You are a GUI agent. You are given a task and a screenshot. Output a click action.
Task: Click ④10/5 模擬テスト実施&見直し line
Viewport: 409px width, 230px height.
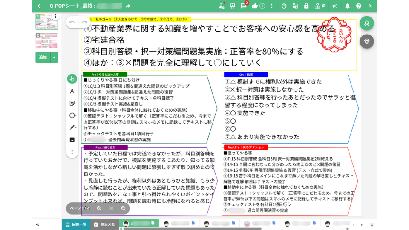coord(113,104)
